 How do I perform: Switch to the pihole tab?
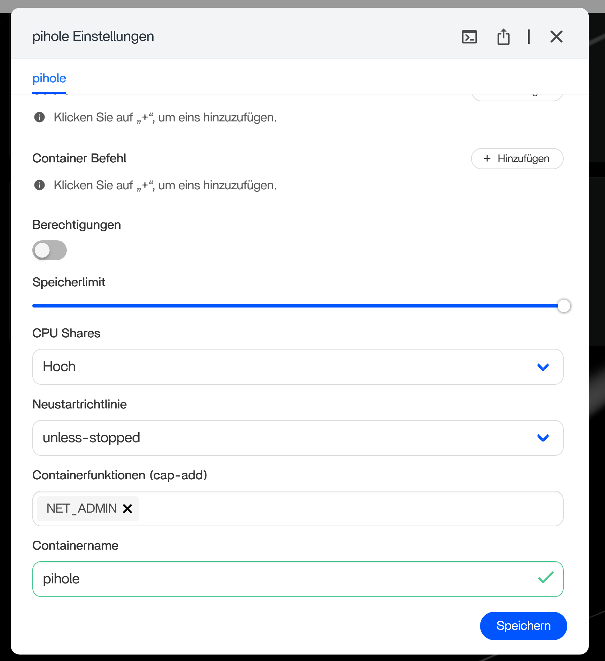click(x=49, y=78)
